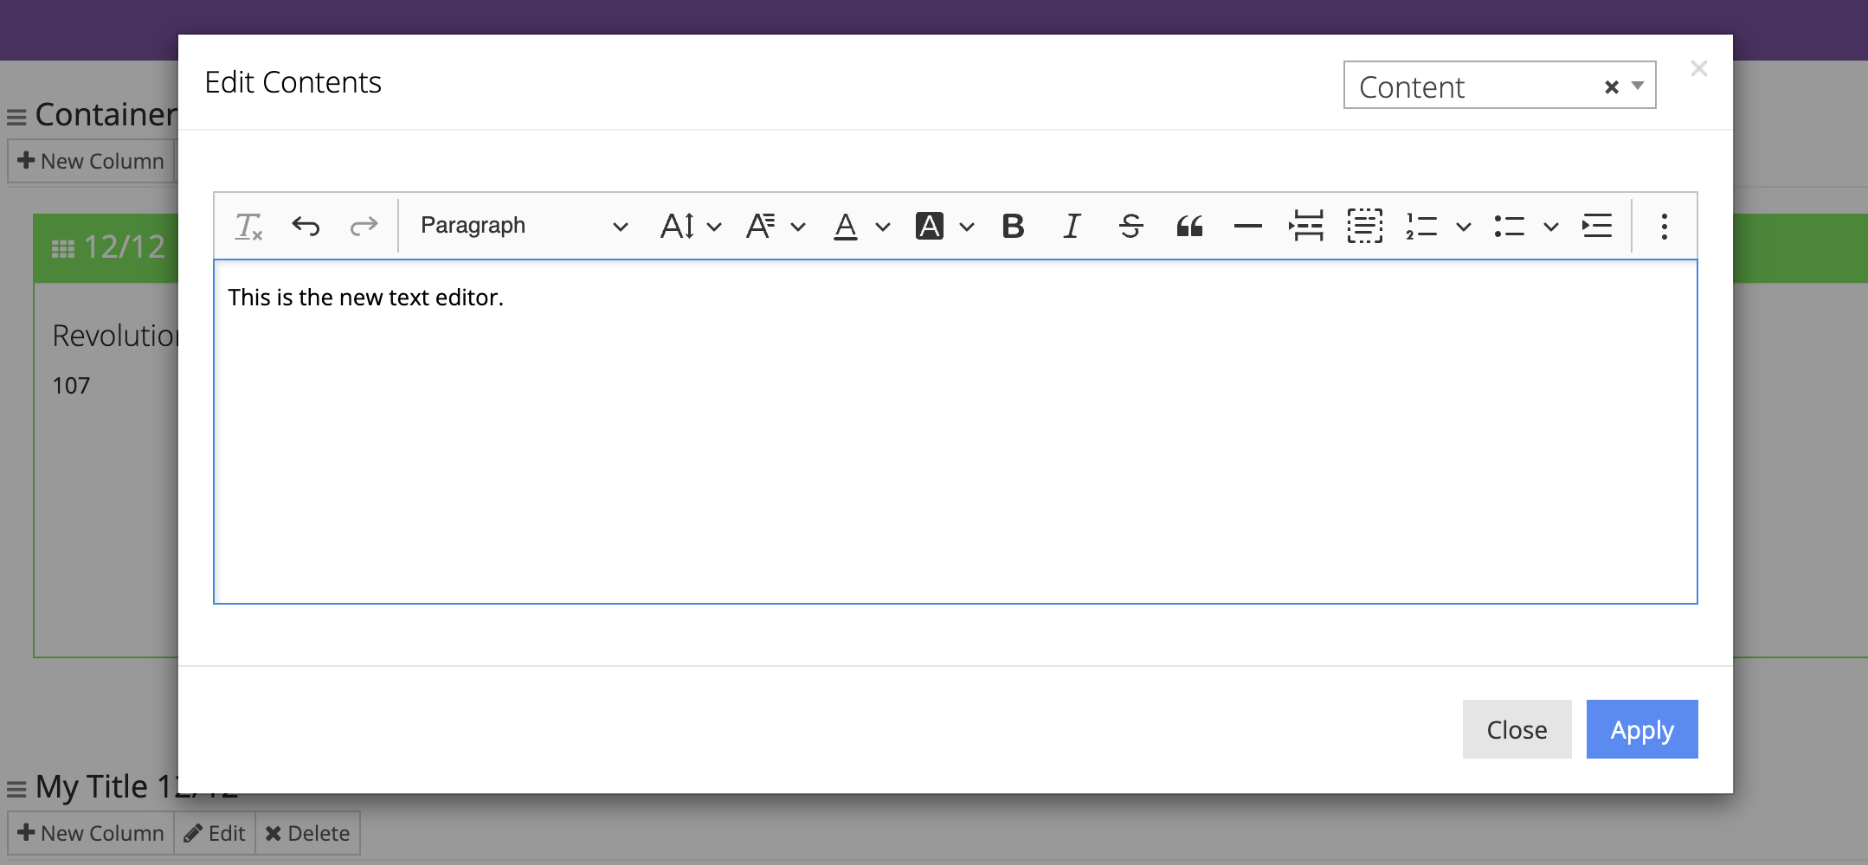Click the Apply button
The image size is (1868, 865).
pyautogui.click(x=1641, y=729)
